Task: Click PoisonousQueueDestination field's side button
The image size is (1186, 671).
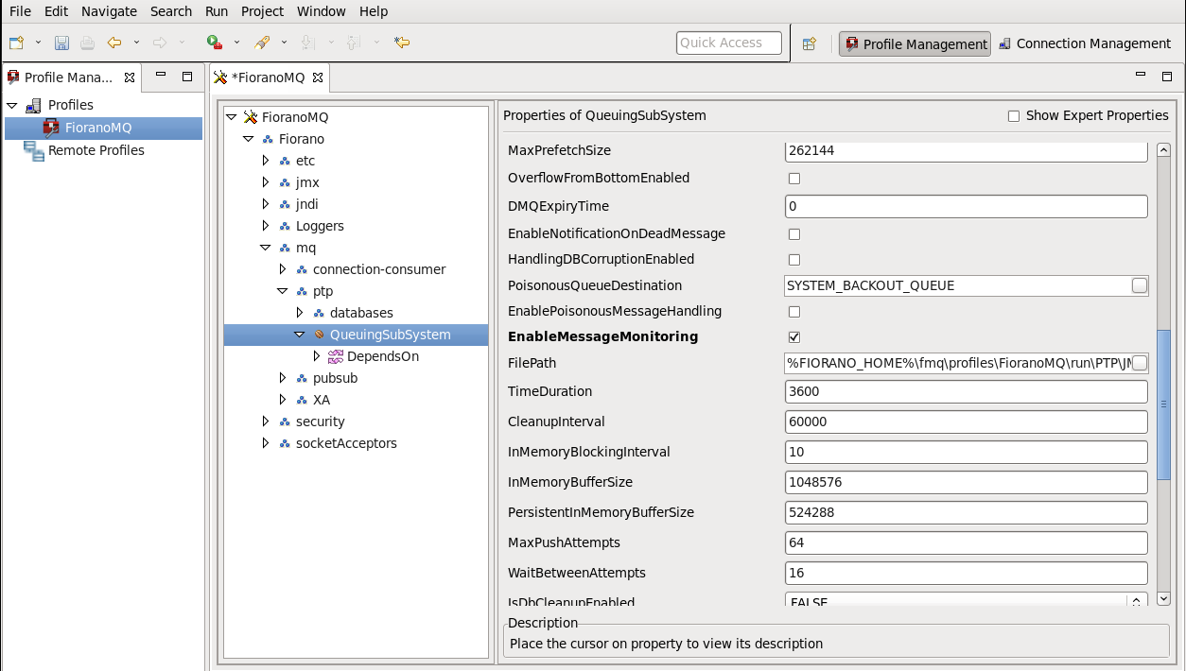Action: (1140, 285)
